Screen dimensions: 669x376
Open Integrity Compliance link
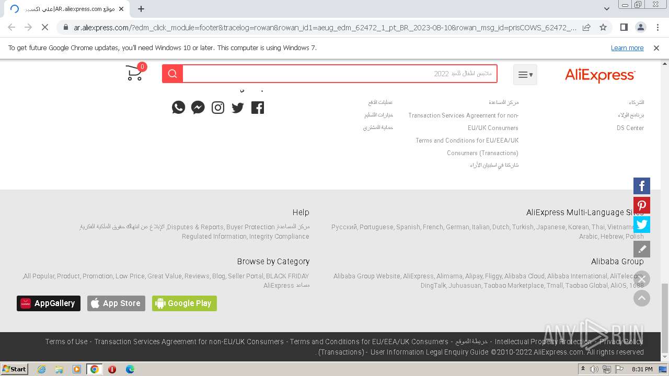point(279,237)
